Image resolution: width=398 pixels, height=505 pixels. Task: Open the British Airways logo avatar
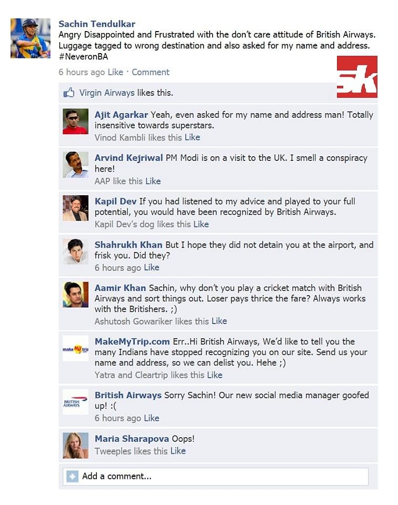[x=75, y=402]
